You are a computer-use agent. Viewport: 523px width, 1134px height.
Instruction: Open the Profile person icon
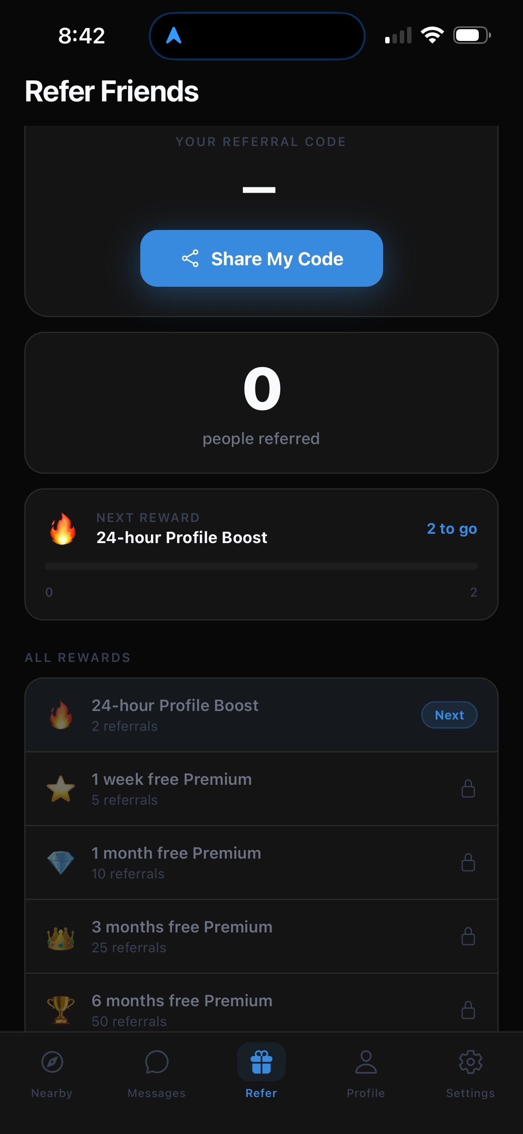(x=365, y=1062)
